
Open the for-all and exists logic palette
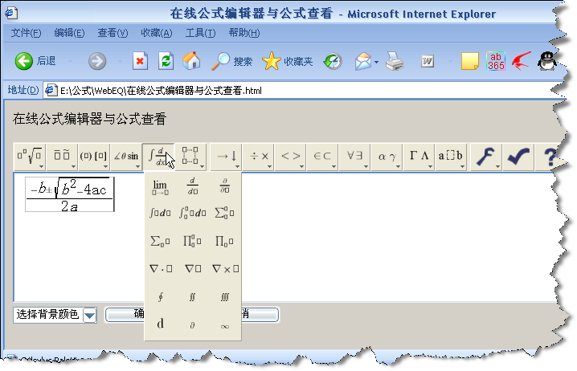354,157
